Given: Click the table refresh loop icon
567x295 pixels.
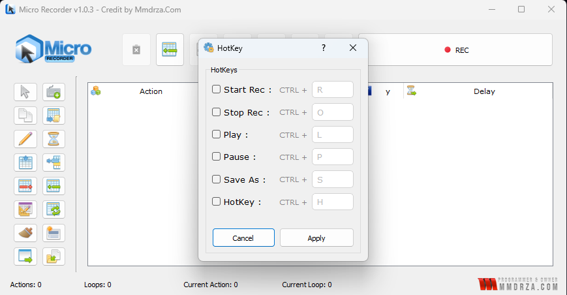Looking at the screenshot, I should 54,210.
